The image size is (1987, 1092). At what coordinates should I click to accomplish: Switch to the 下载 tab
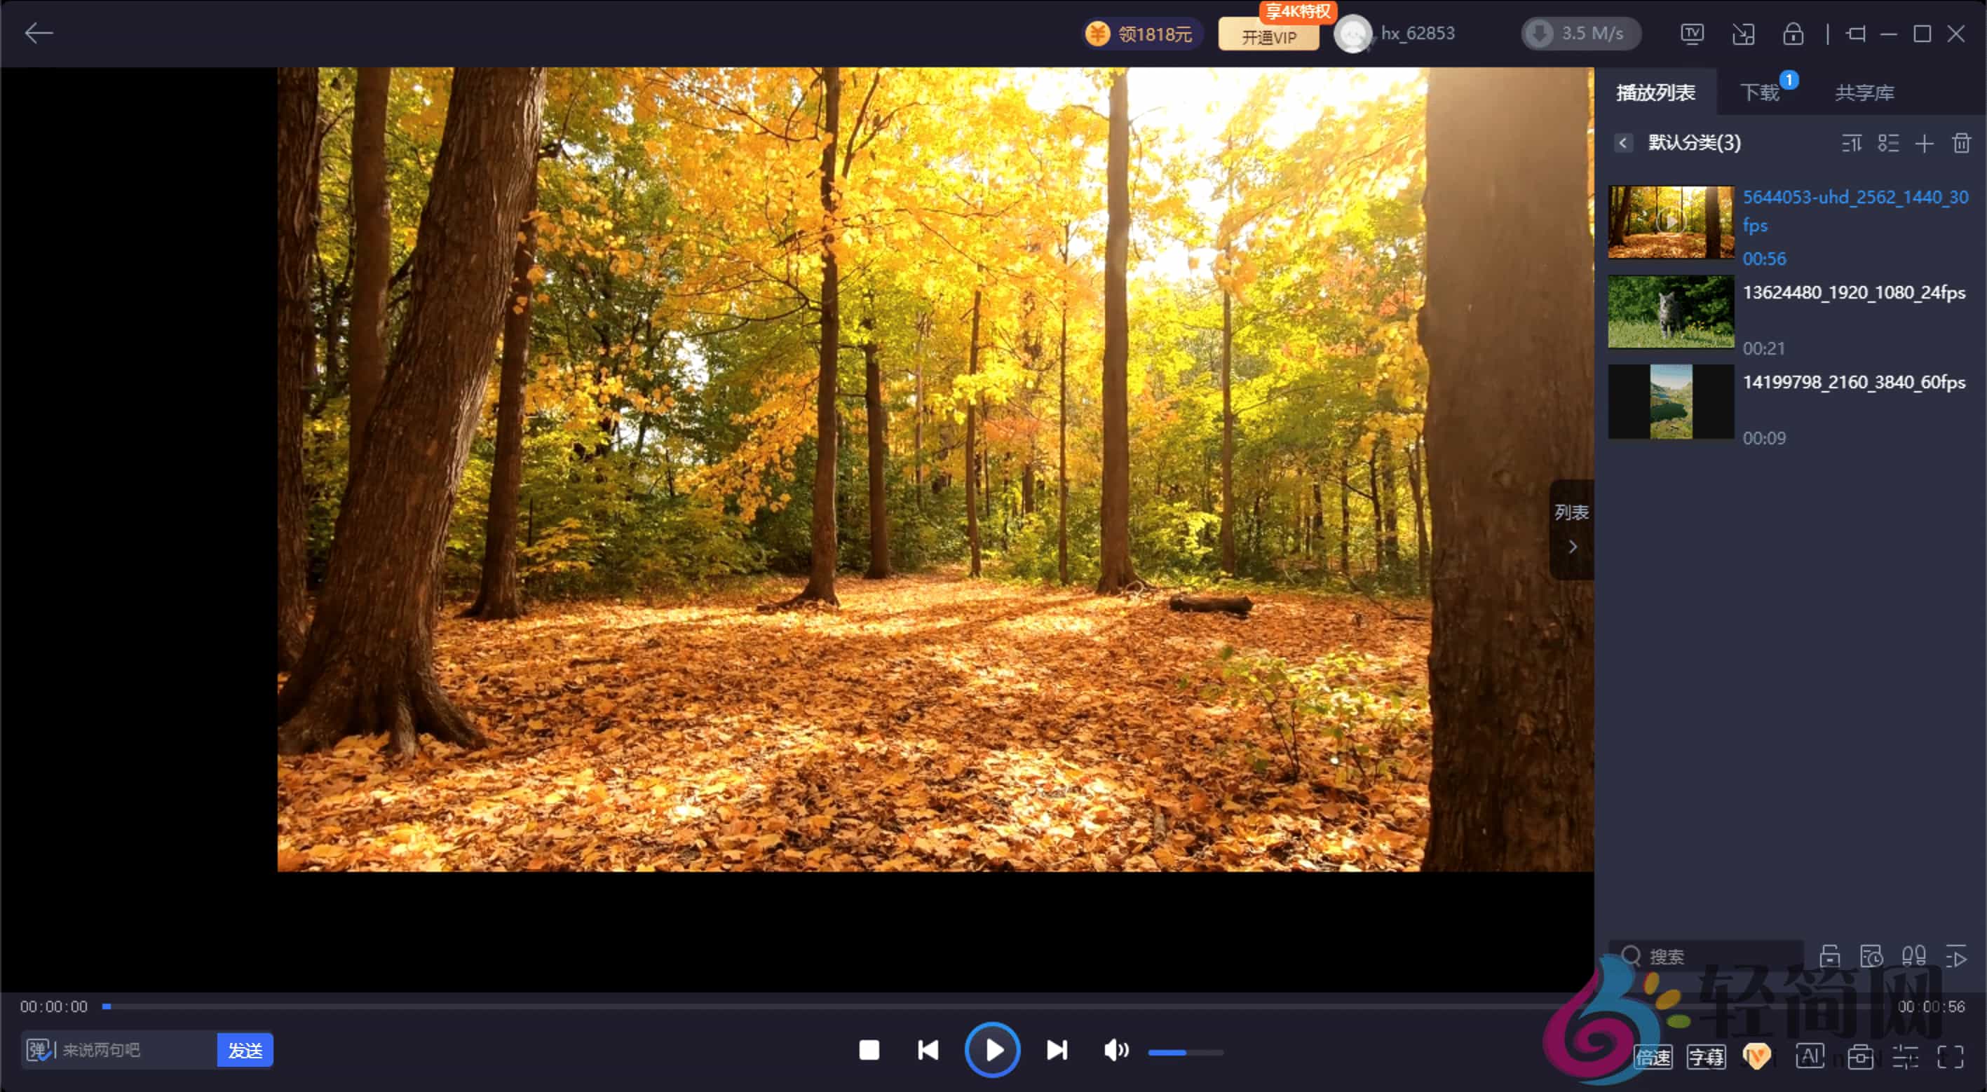1759,93
